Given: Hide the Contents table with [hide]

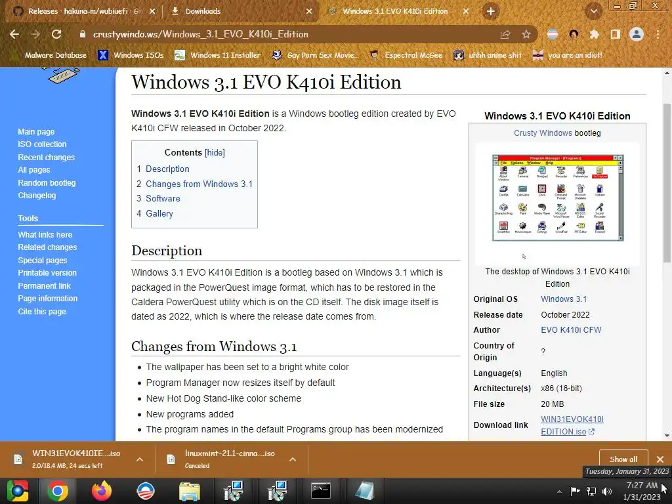Looking at the screenshot, I should pyautogui.click(x=215, y=152).
